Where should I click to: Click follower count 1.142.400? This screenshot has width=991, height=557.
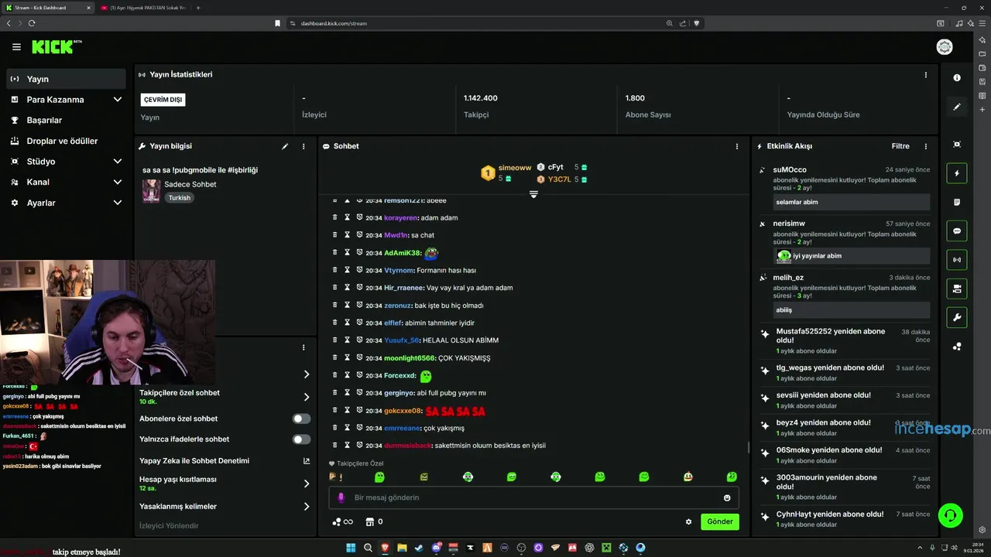coord(481,98)
